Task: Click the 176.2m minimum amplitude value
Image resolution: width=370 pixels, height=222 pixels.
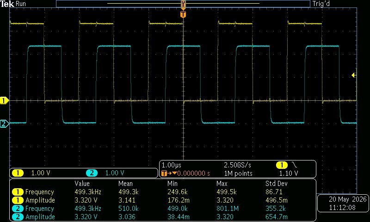Action: pyautogui.click(x=179, y=200)
